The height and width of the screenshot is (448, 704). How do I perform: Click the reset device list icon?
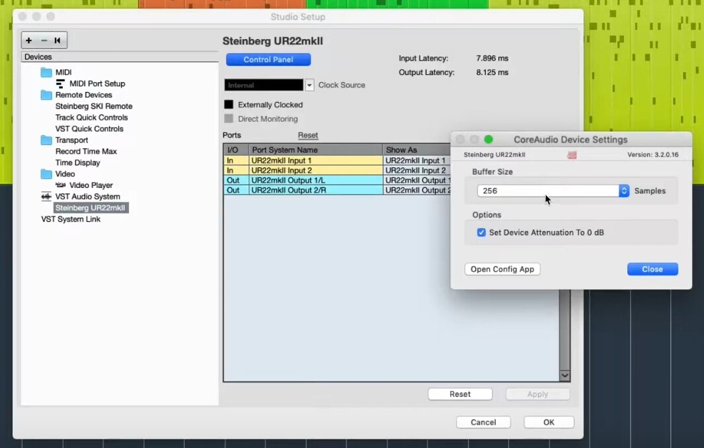point(58,40)
